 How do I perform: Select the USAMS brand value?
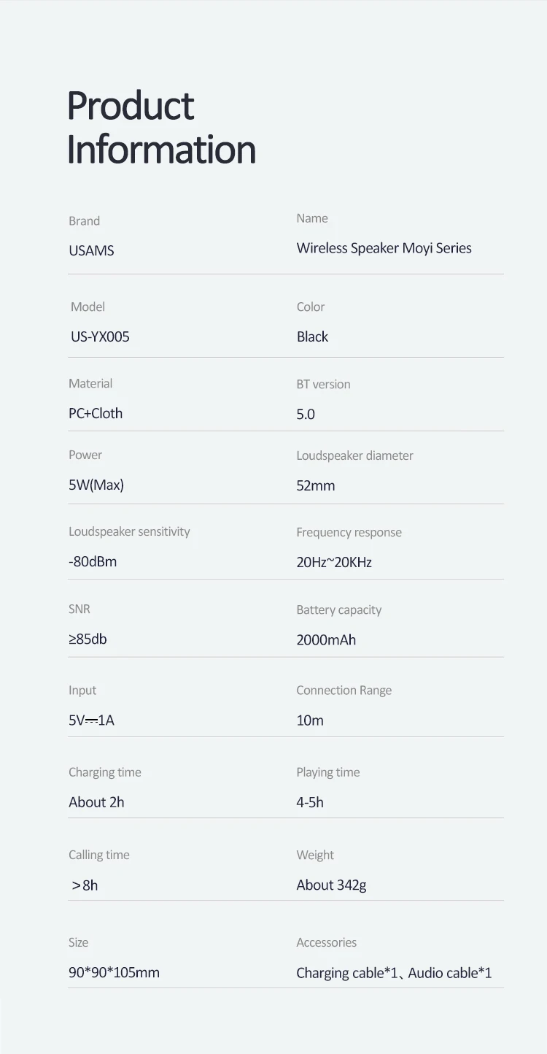coord(91,250)
